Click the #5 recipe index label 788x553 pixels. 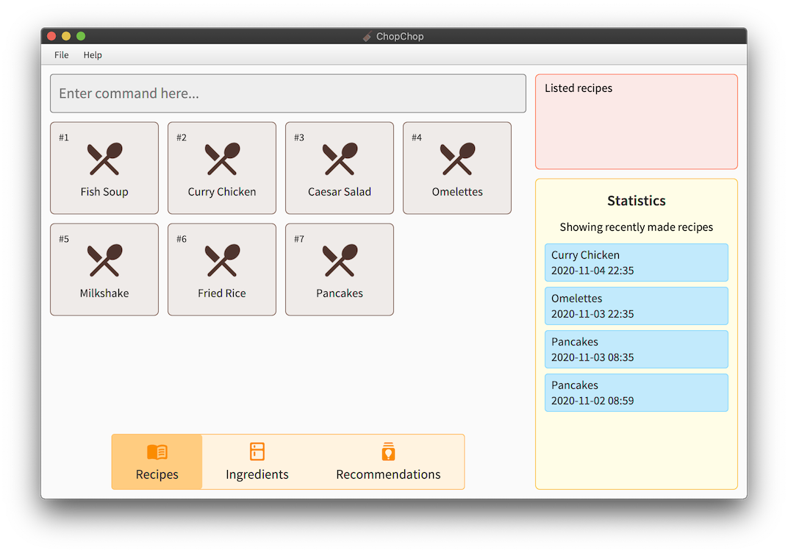click(64, 239)
